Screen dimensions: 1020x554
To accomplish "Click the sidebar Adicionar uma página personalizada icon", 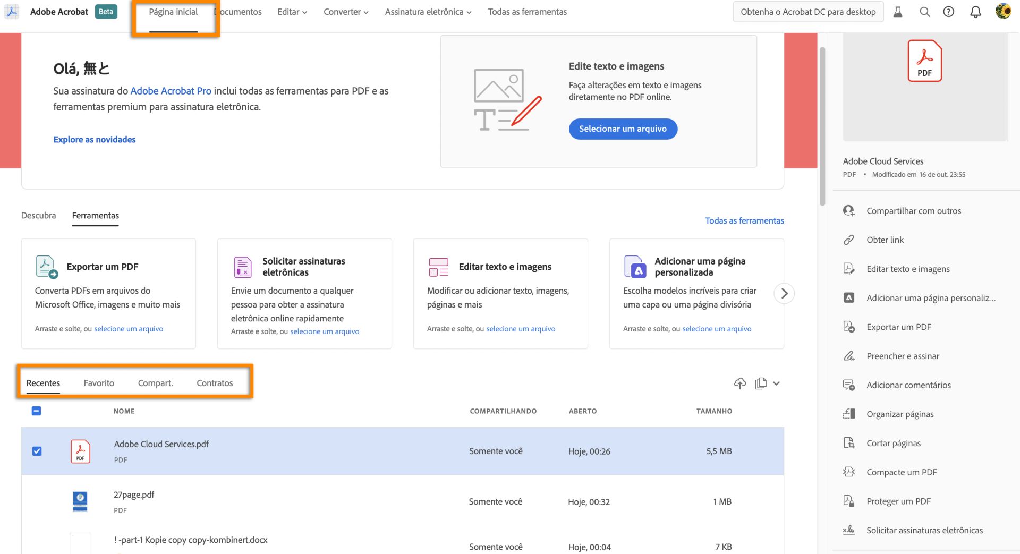I will tap(849, 298).
